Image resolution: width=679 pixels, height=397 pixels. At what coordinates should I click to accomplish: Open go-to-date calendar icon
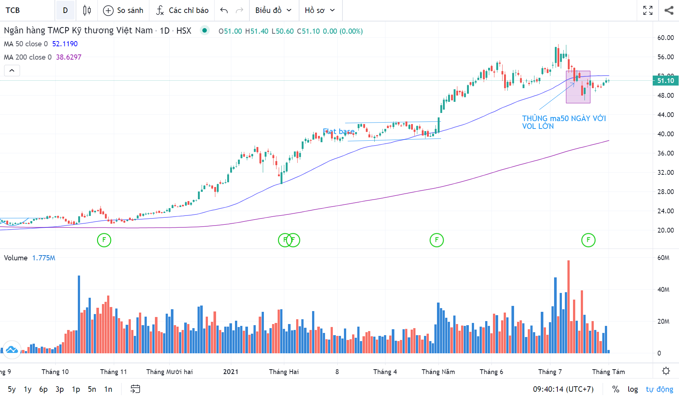(x=135, y=389)
